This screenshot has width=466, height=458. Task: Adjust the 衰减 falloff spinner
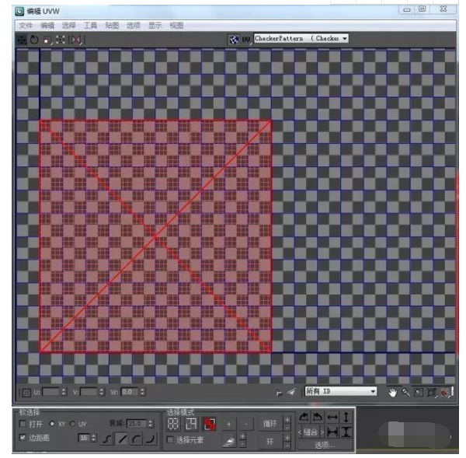(x=151, y=423)
